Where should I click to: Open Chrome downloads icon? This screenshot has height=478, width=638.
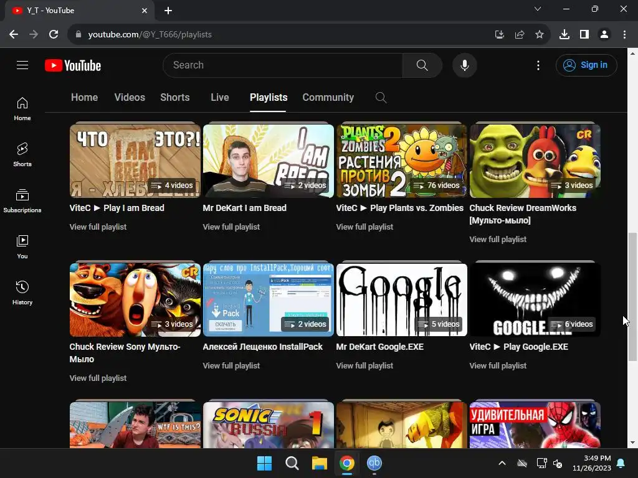564,35
